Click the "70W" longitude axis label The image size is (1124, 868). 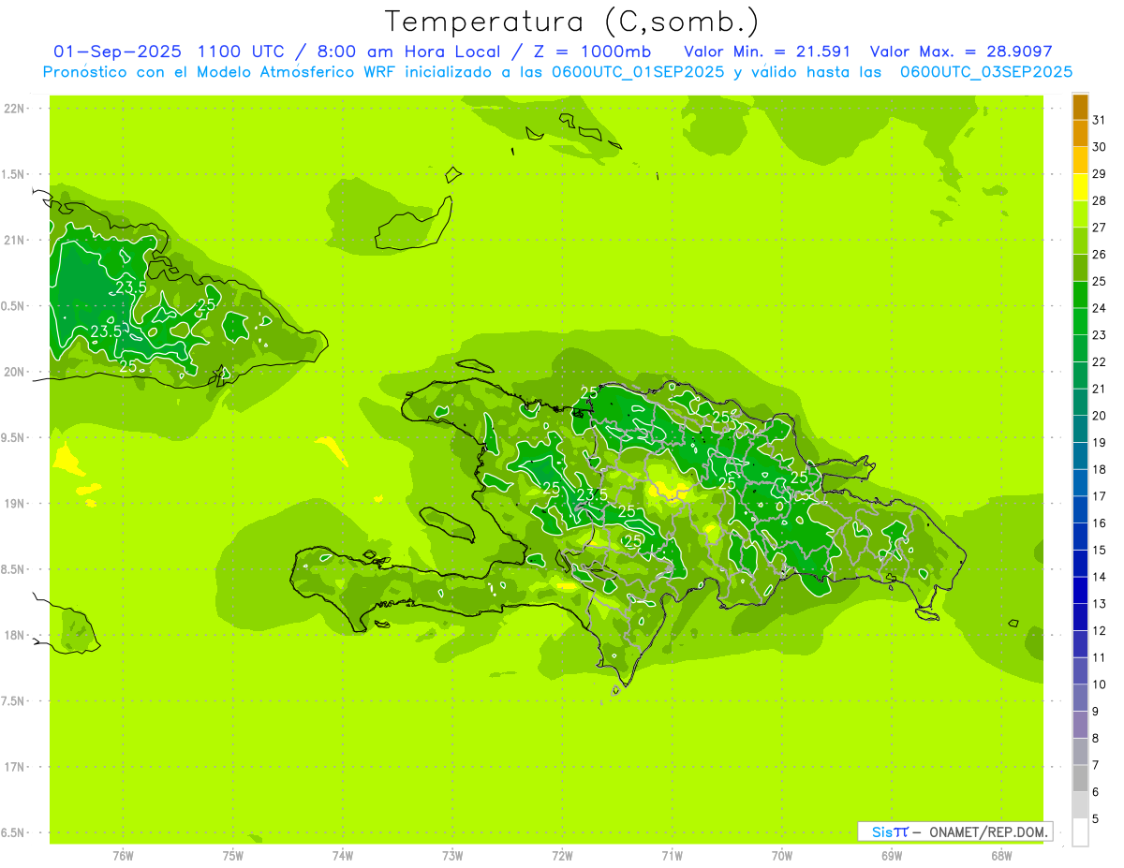782,856
